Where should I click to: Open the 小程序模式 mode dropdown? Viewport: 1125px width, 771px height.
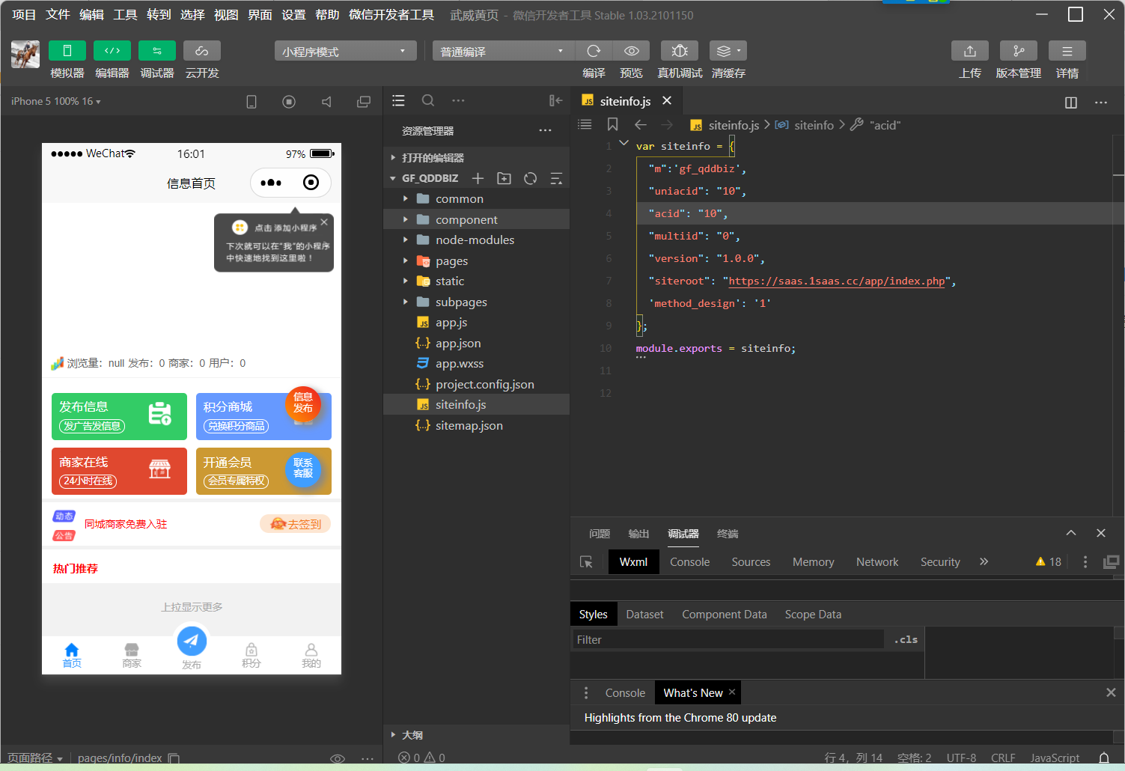coord(345,51)
